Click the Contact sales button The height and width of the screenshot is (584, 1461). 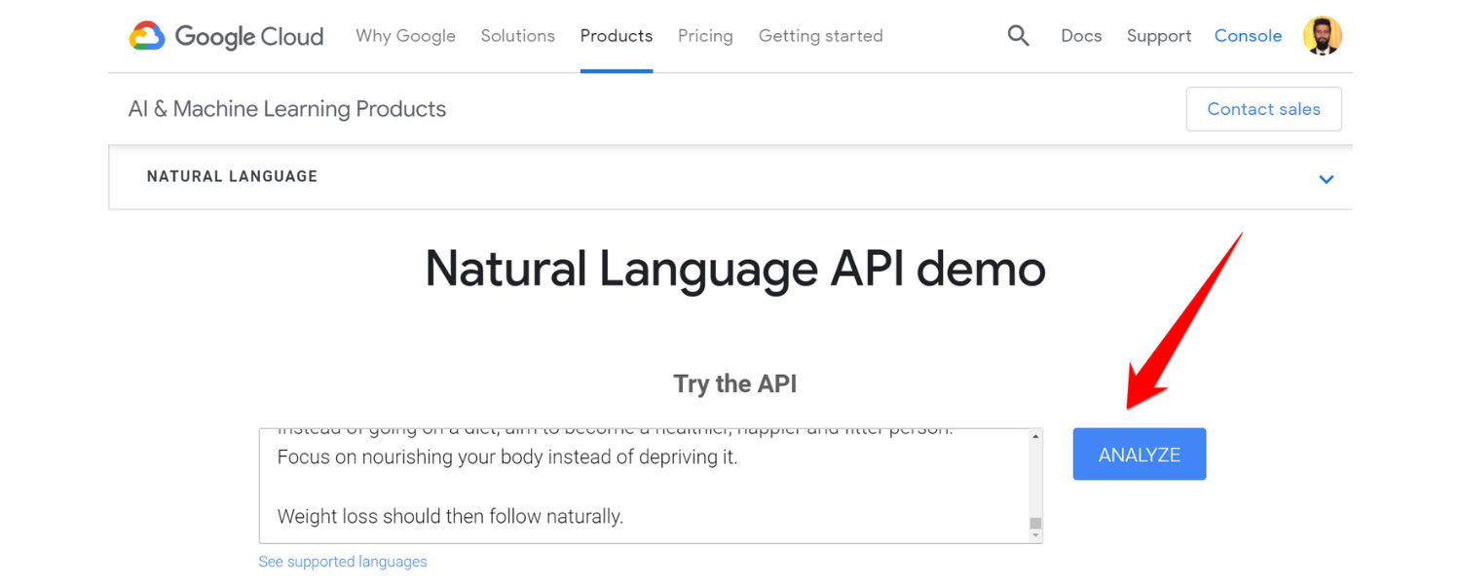(1263, 109)
